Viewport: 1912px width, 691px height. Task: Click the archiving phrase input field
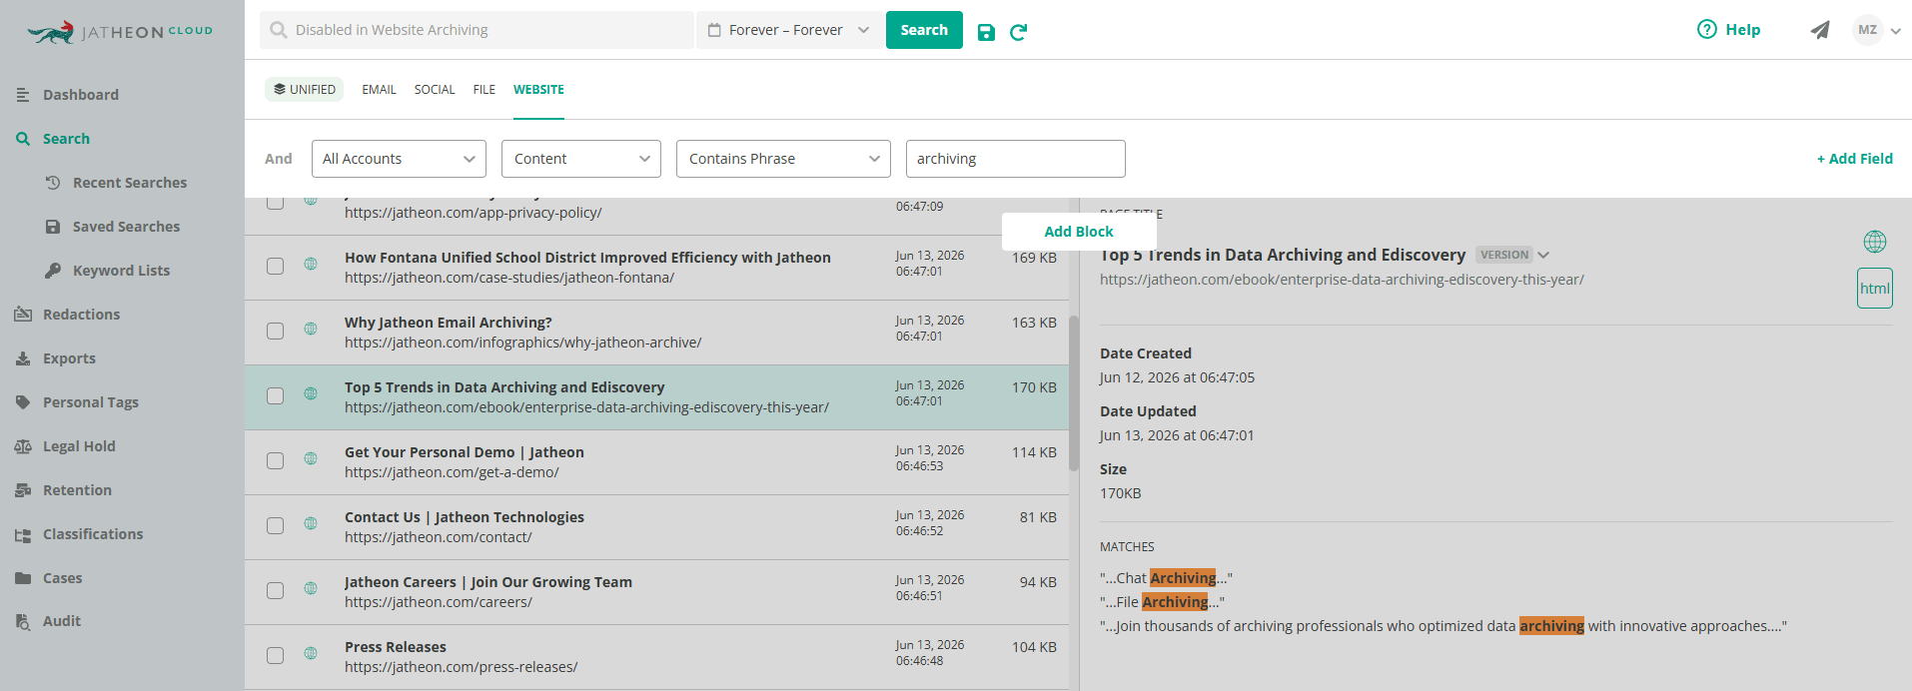click(1015, 159)
